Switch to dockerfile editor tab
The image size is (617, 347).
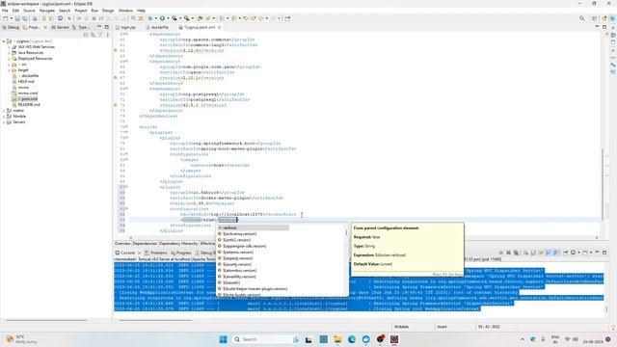click(x=157, y=28)
